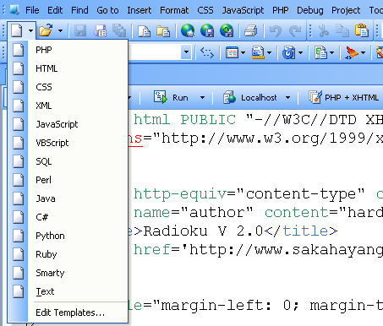Click the orange broom cleanup icon
The height and width of the screenshot is (326, 383).
click(x=352, y=52)
